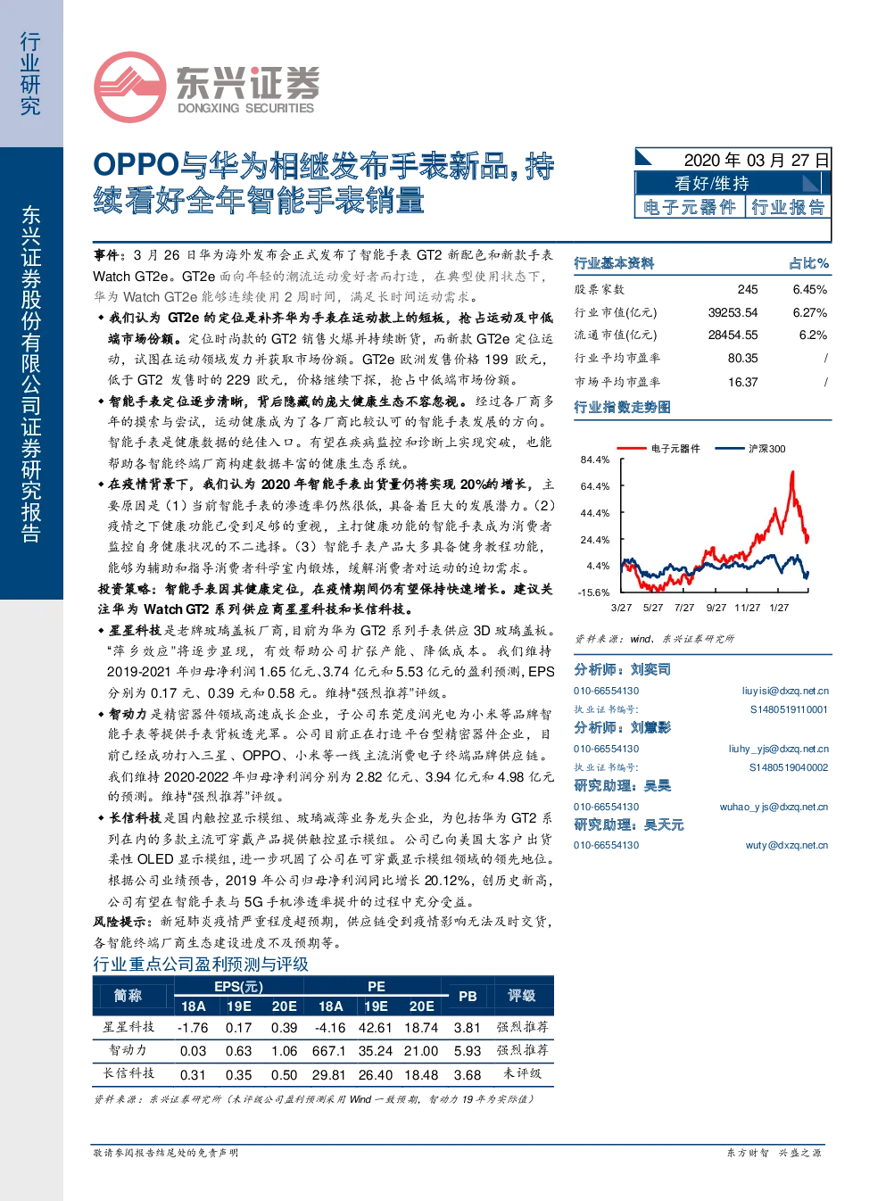This screenshot has width=886, height=1201.
Task: Click research assistant 吴昊
Action: (x=658, y=785)
